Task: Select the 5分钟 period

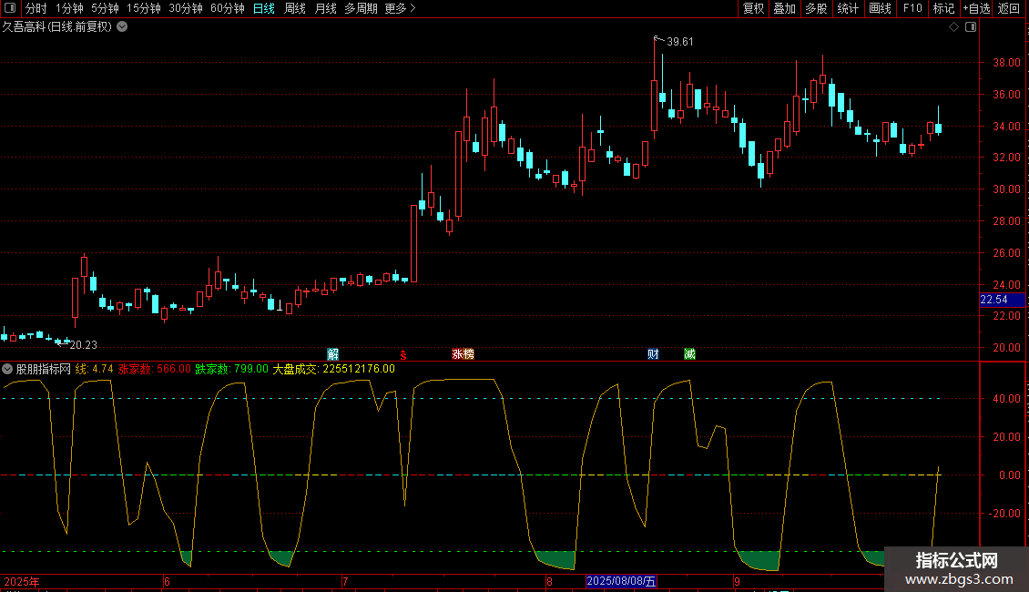Action: [x=105, y=8]
